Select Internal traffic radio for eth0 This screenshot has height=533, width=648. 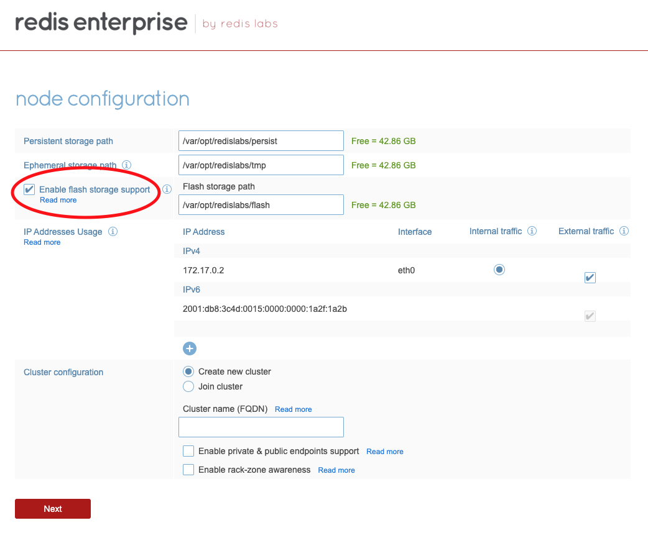pyautogui.click(x=499, y=270)
